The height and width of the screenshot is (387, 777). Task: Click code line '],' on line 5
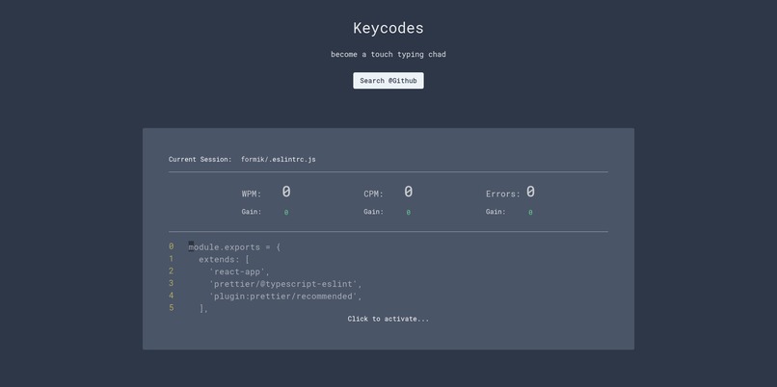[203, 308]
